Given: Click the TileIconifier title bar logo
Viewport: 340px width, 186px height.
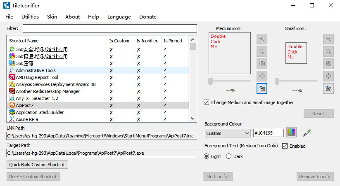Looking at the screenshot, I should pos(7,5).
